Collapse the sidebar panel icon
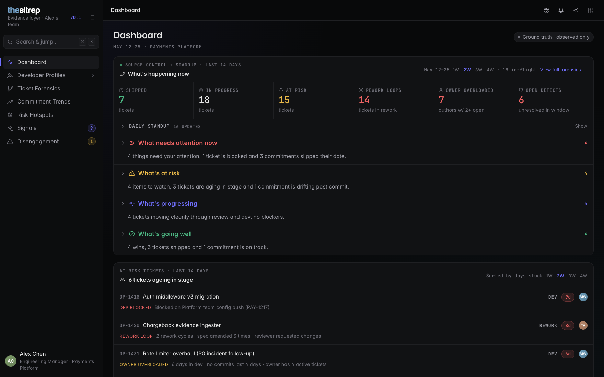Image resolution: width=604 pixels, height=377 pixels. pos(92,17)
